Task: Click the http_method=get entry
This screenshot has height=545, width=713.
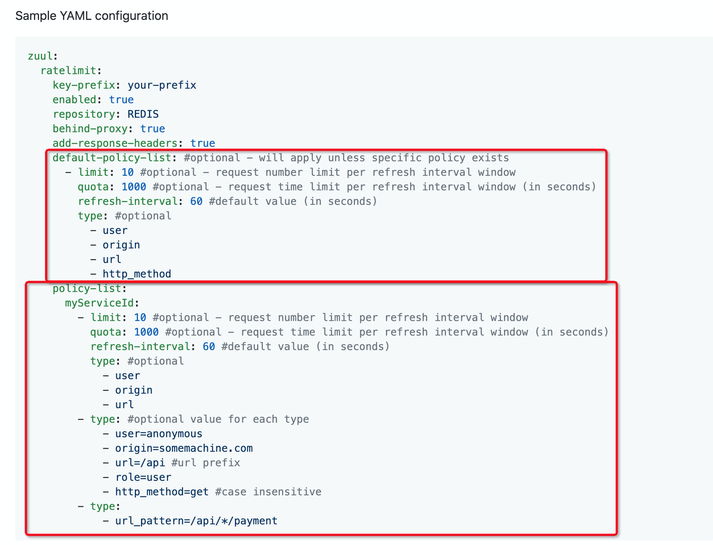Action: 162,492
